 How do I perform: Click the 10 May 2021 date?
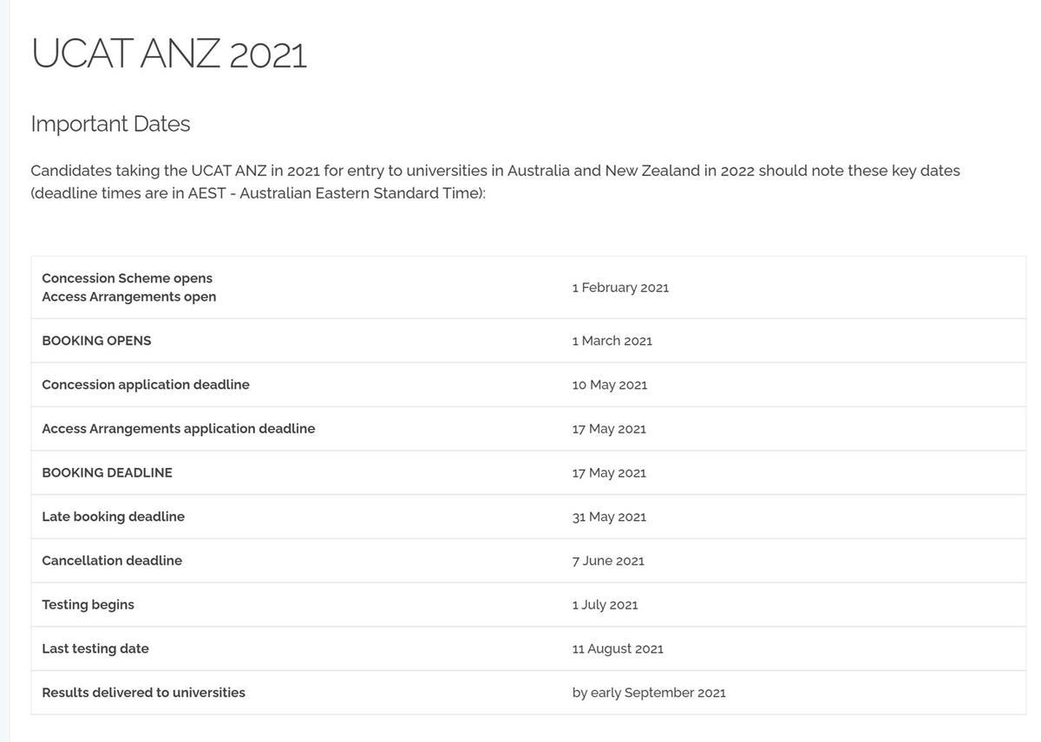(610, 385)
